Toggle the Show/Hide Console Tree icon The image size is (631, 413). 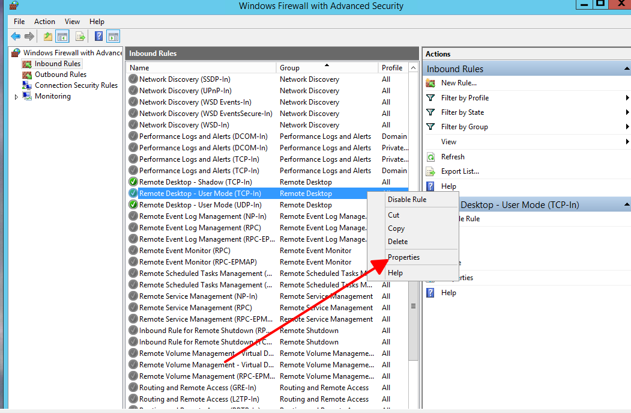[62, 37]
